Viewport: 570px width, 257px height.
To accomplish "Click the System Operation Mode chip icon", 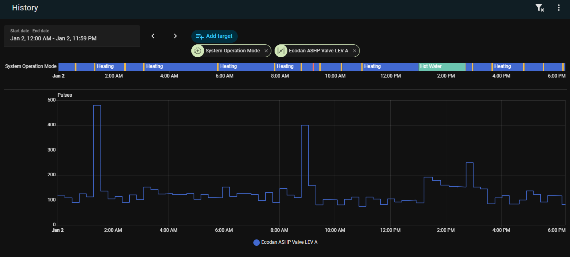I will pos(198,51).
